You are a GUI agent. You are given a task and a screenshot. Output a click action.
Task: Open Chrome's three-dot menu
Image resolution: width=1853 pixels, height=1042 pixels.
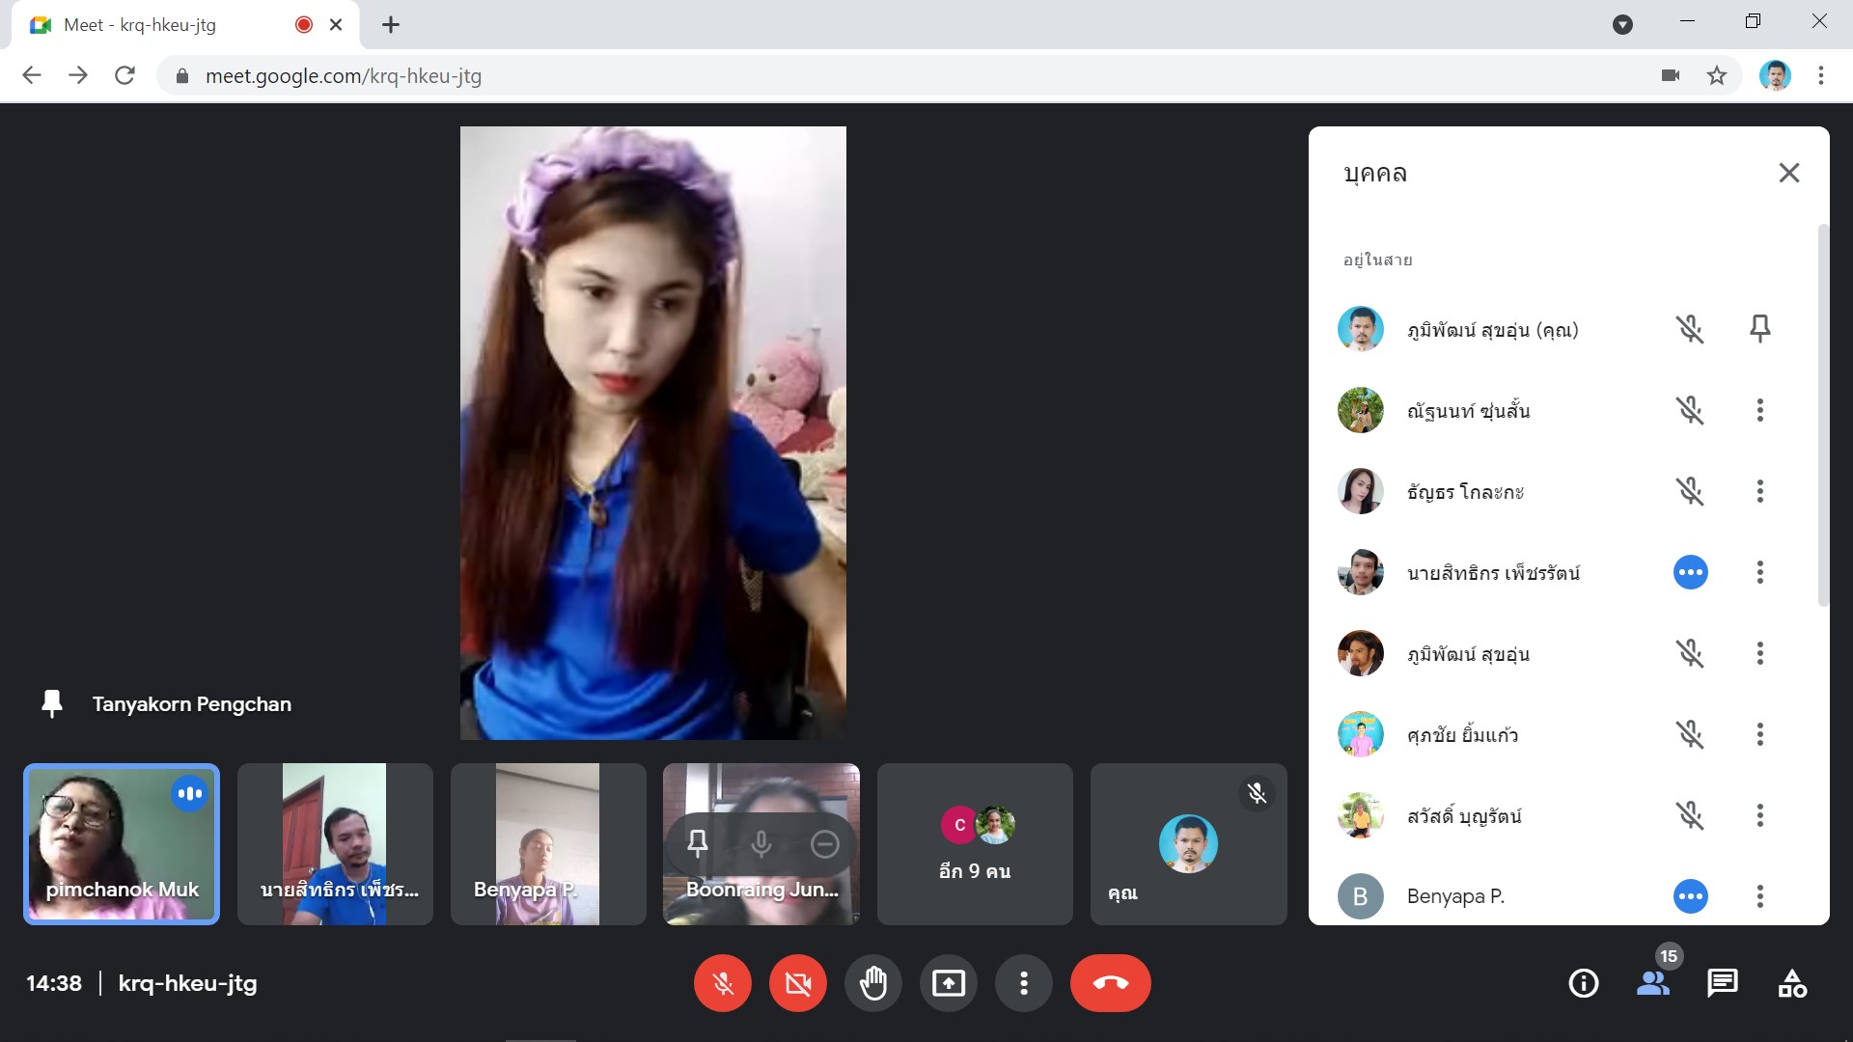pyautogui.click(x=1820, y=75)
